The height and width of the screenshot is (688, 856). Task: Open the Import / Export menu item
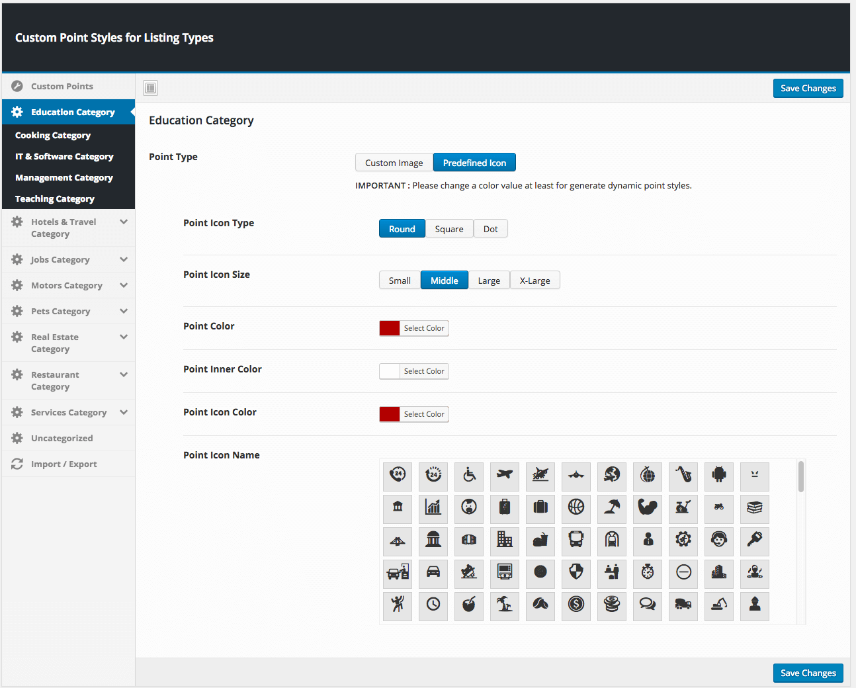[64, 464]
